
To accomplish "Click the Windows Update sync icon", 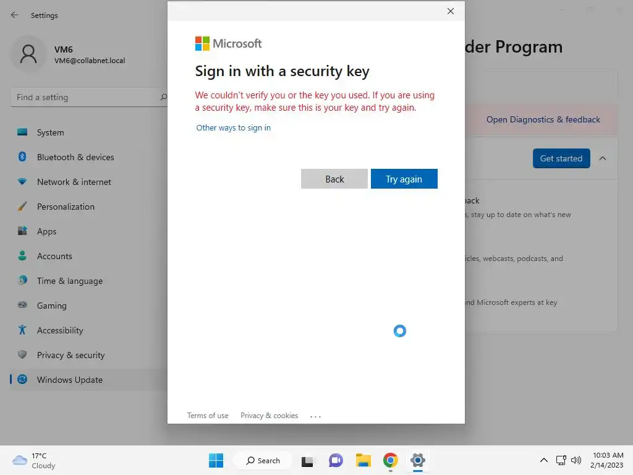I will tap(22, 379).
